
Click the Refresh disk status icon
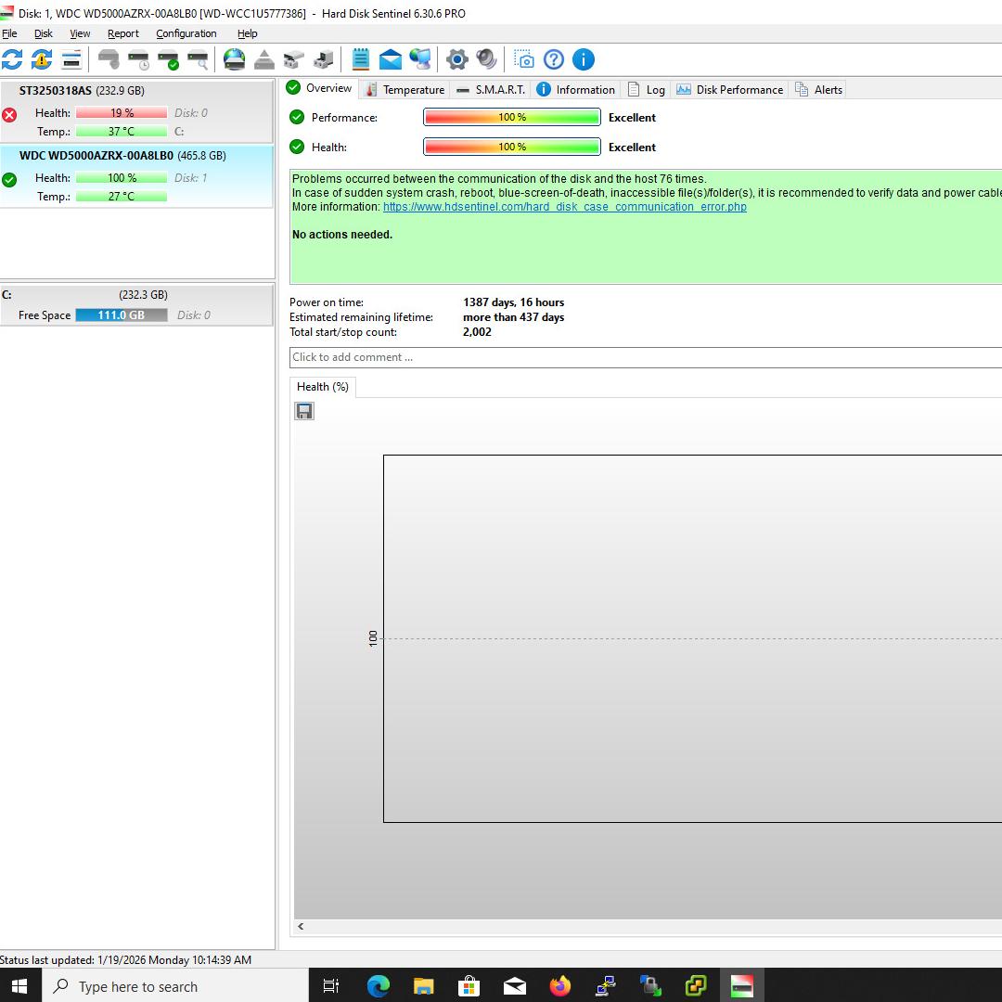pyautogui.click(x=12, y=59)
